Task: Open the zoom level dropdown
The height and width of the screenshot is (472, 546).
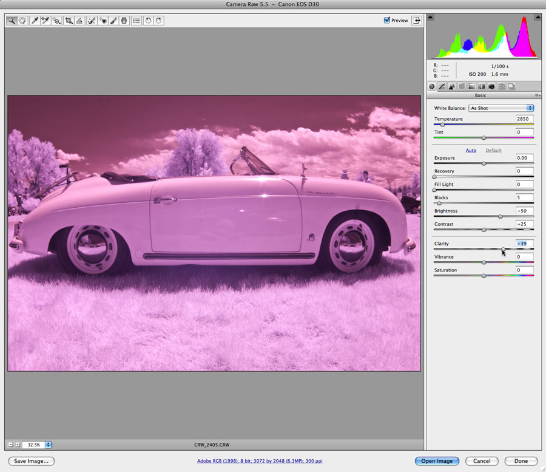Action: point(49,445)
